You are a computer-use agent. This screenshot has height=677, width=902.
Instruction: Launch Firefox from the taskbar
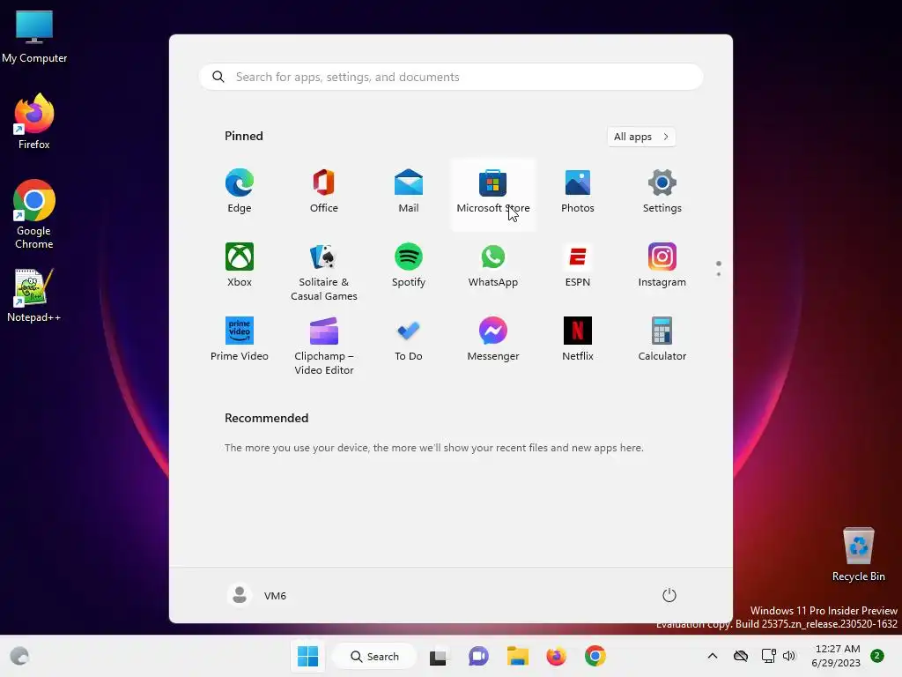point(557,656)
